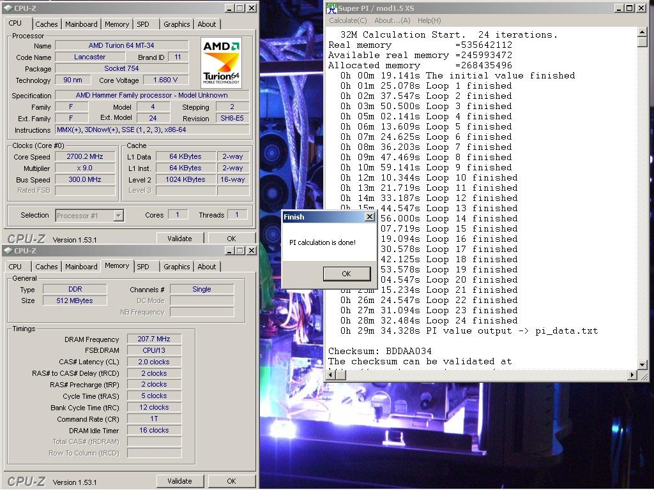Open Graphics tab in bottom CPU-Z window

pyautogui.click(x=176, y=267)
